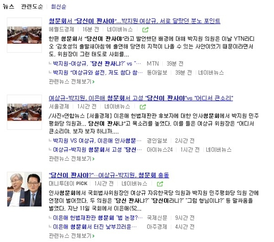Open 아주경제 related article 이은애 청문회서 터진
This screenshot has height=242, width=274.
point(95,226)
